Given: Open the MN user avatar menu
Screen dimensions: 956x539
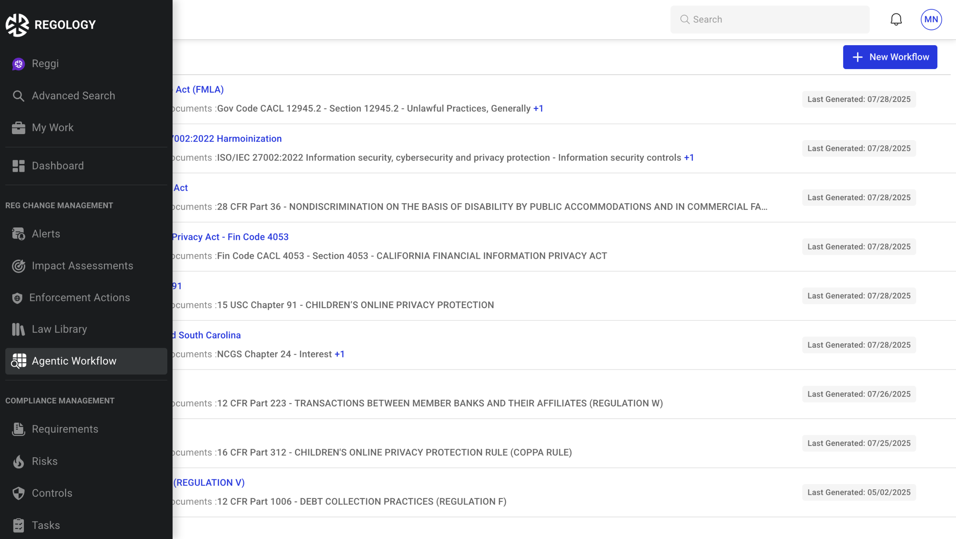Looking at the screenshot, I should [x=931, y=19].
